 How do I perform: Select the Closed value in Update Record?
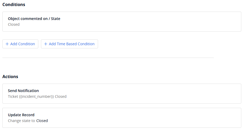tap(42, 121)
